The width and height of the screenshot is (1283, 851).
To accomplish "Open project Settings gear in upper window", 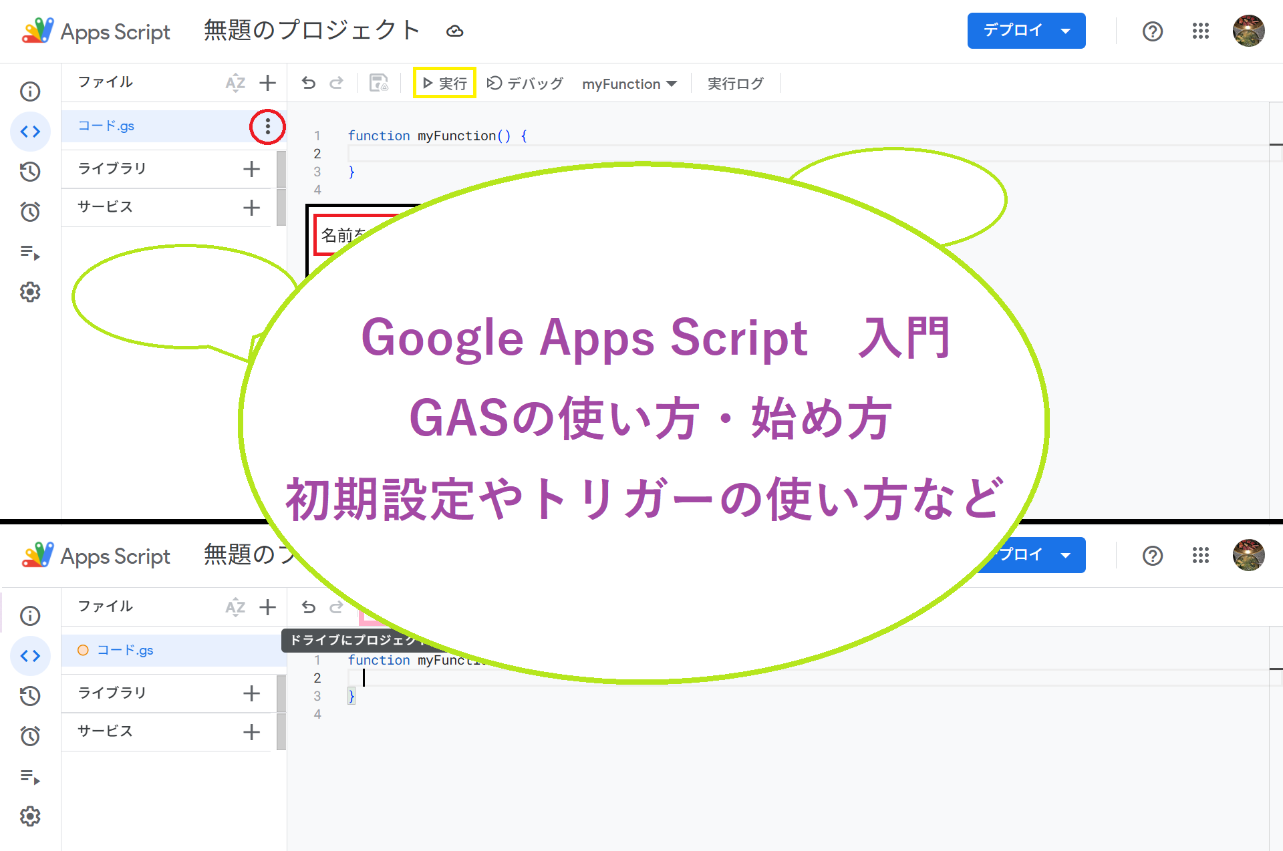I will coord(30,292).
